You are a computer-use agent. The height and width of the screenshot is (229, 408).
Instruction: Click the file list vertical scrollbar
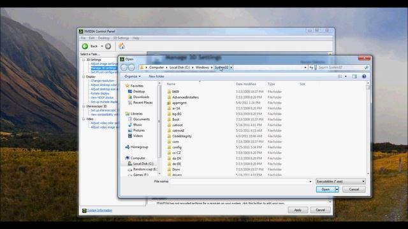click(x=368, y=128)
